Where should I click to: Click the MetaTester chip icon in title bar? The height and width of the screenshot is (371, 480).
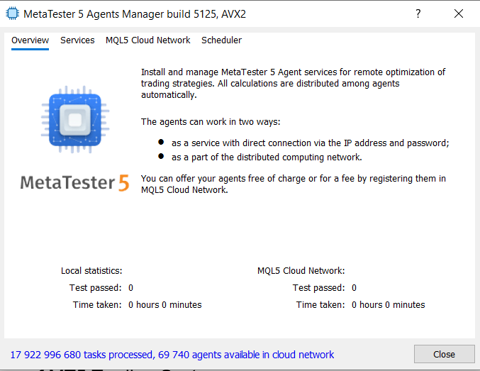[x=12, y=13]
